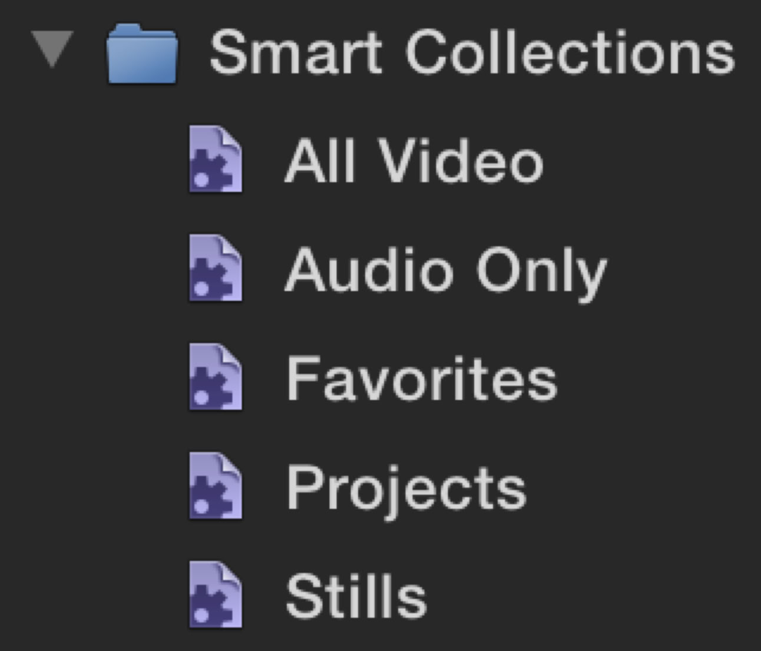Viewport: 761px width, 651px height.
Task: Click the All Video smart collection icon
Action: point(215,159)
